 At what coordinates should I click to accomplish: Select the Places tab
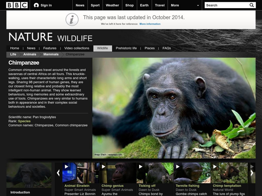[x=150, y=48]
